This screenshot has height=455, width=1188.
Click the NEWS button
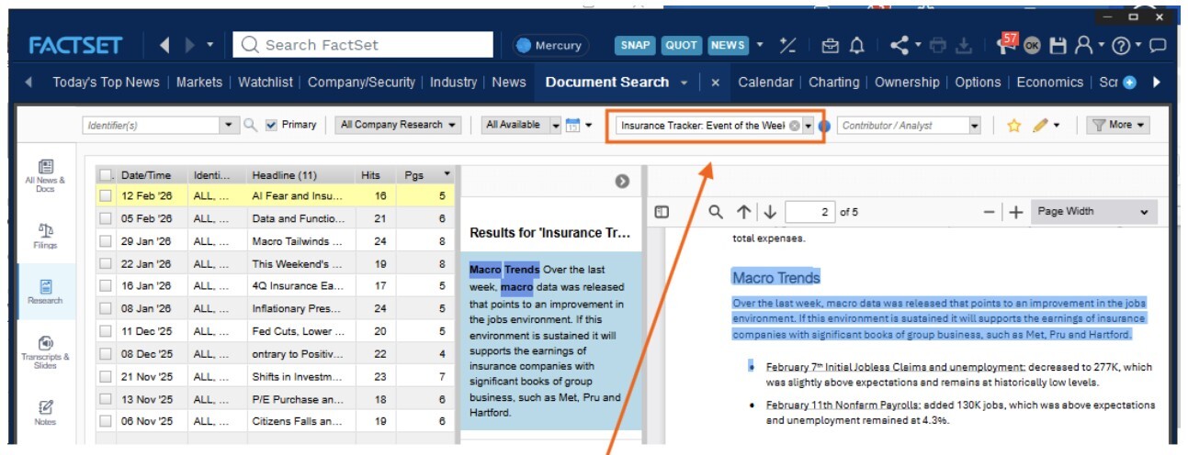point(728,45)
